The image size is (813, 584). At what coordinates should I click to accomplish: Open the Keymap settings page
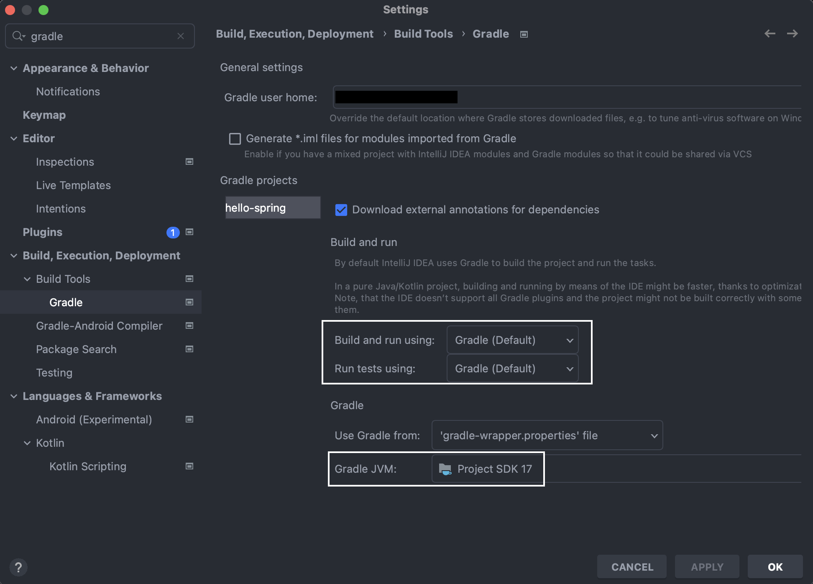(44, 115)
